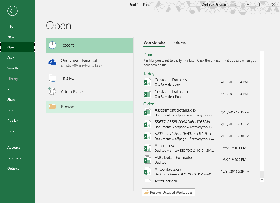The image size is (280, 203).
Task: Click the help question mark icon
Action: [235, 4]
